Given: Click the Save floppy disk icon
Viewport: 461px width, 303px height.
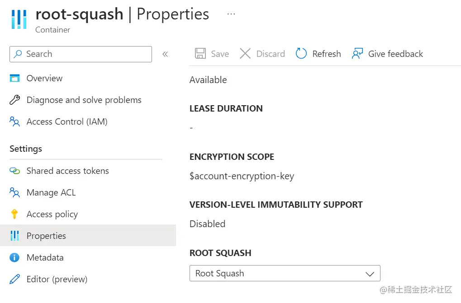Looking at the screenshot, I should click(200, 54).
